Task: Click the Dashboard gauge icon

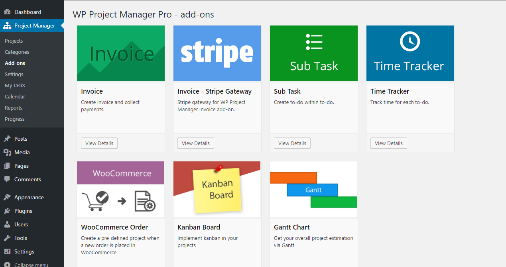Action: [x=7, y=12]
